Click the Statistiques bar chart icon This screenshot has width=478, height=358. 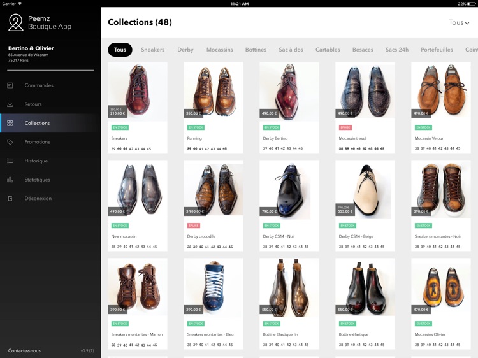[10, 180]
